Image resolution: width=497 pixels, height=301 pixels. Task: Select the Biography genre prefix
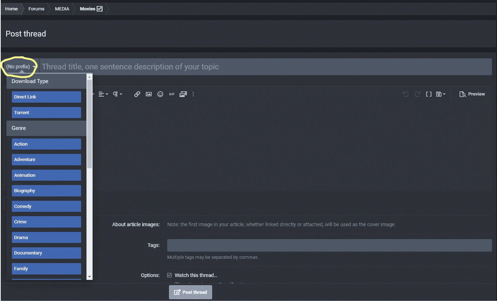point(46,191)
